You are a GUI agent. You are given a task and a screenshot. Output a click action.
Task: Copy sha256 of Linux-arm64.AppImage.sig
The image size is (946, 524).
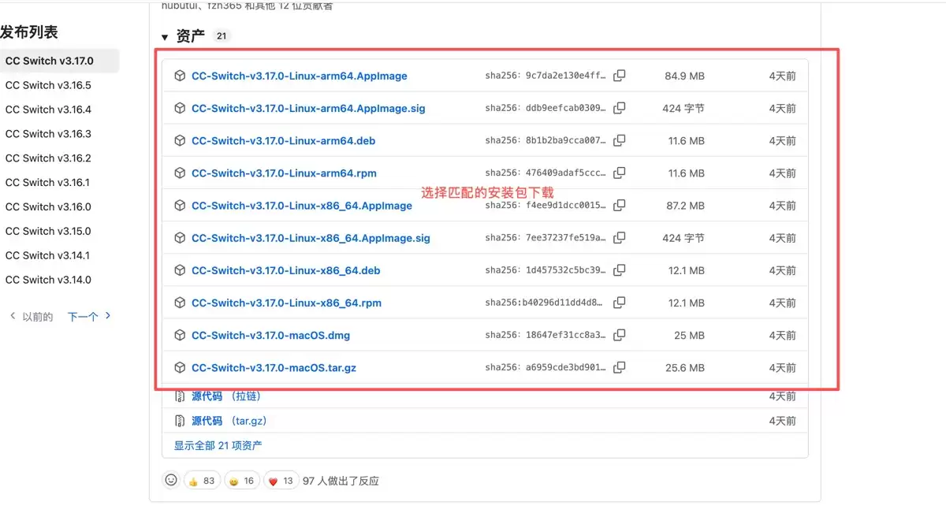tap(620, 108)
